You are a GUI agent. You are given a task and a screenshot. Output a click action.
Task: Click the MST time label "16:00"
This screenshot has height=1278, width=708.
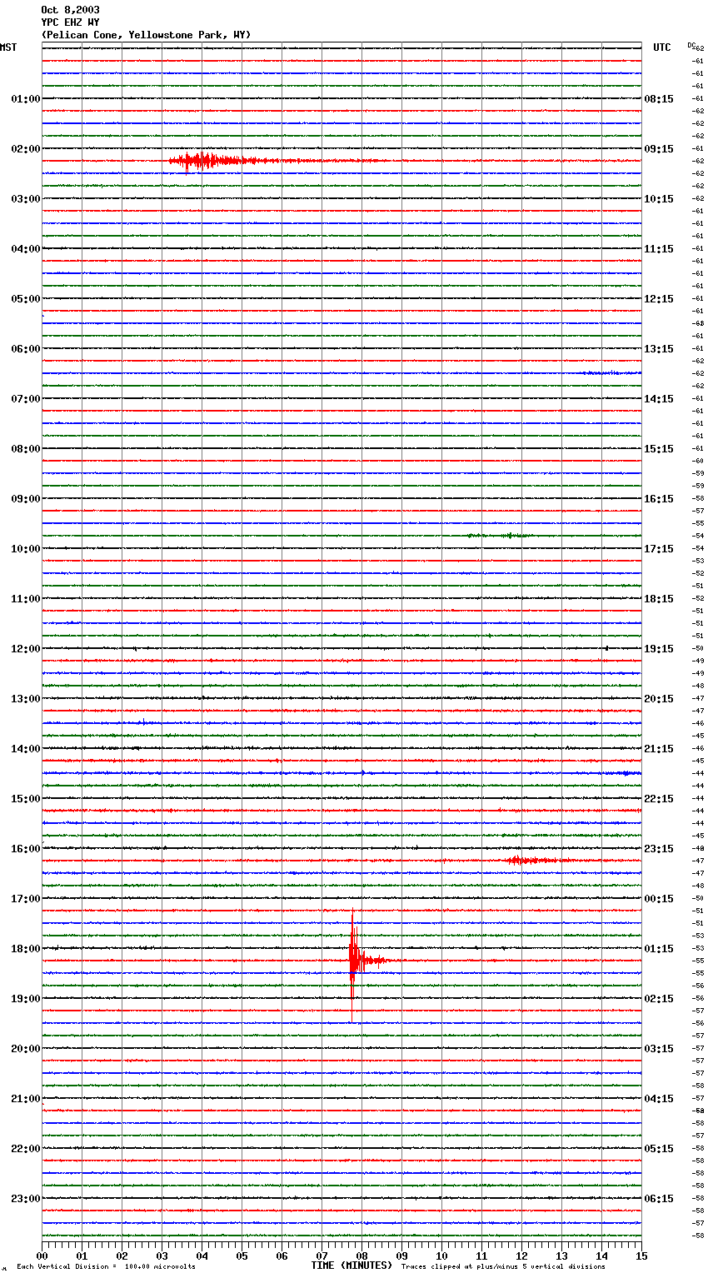click(26, 849)
